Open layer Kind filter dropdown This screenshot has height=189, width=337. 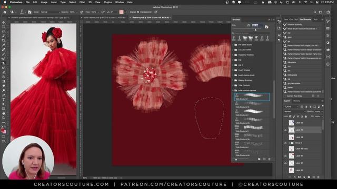click(291, 107)
